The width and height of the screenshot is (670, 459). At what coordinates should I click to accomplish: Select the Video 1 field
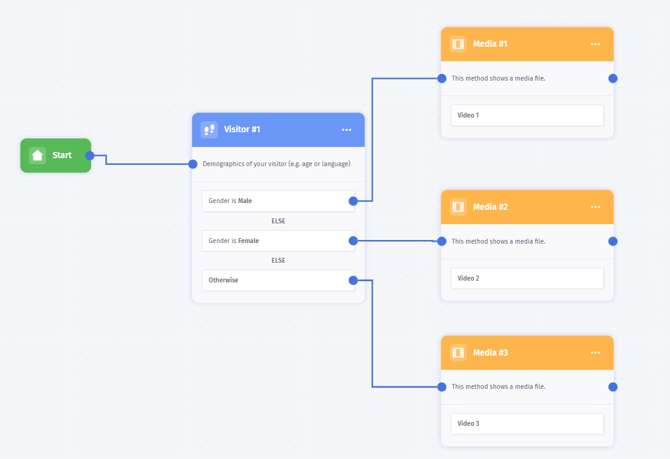click(x=527, y=115)
